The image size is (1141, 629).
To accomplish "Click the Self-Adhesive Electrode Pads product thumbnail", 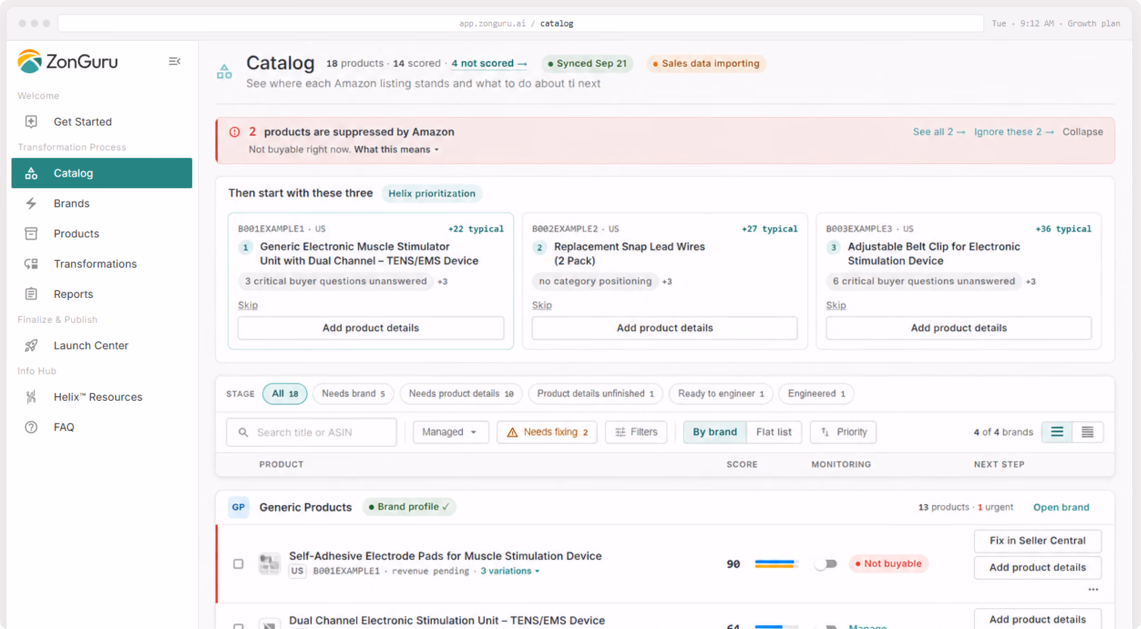I will 269,564.
